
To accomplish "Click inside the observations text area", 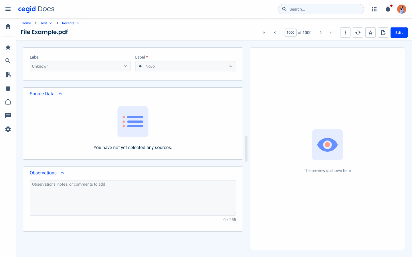I will pyautogui.click(x=133, y=198).
